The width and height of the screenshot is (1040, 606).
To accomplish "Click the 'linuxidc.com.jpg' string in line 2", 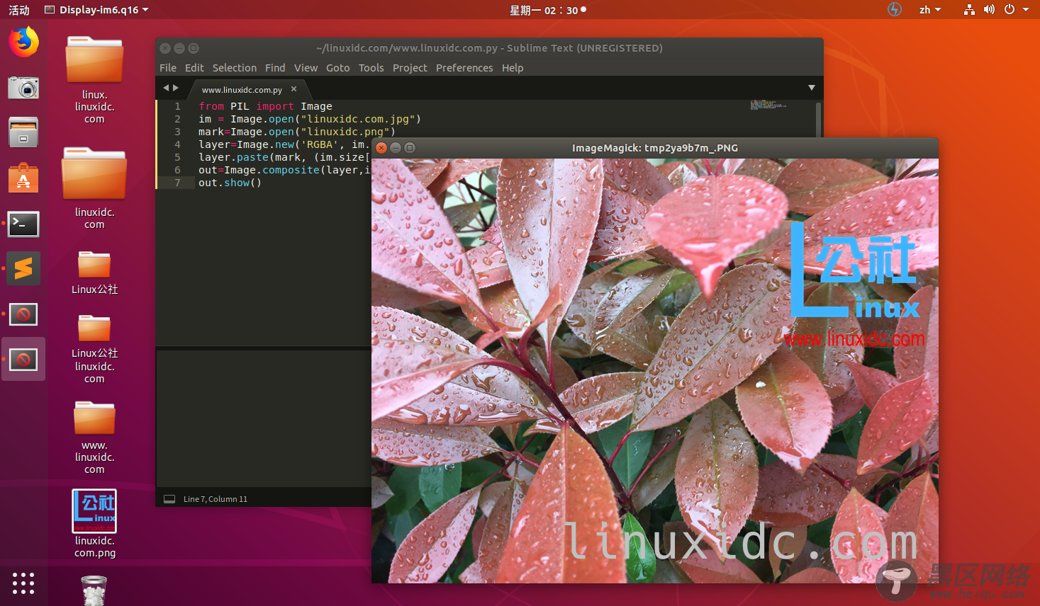I will click(x=358, y=119).
